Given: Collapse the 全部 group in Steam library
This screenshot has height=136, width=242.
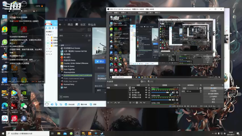Looking at the screenshot, I should coord(59,45).
